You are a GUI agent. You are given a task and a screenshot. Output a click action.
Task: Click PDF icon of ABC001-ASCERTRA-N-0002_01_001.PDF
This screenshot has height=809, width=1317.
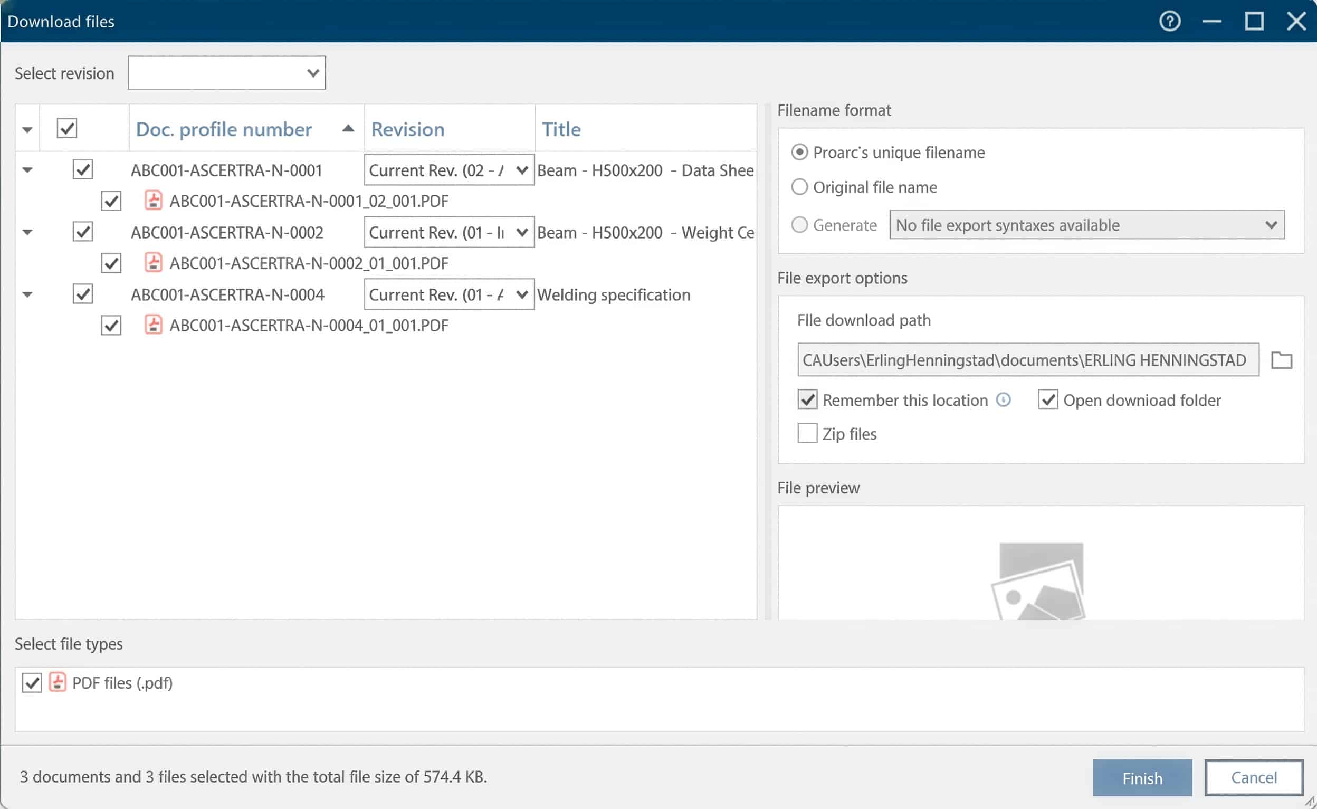tap(154, 263)
